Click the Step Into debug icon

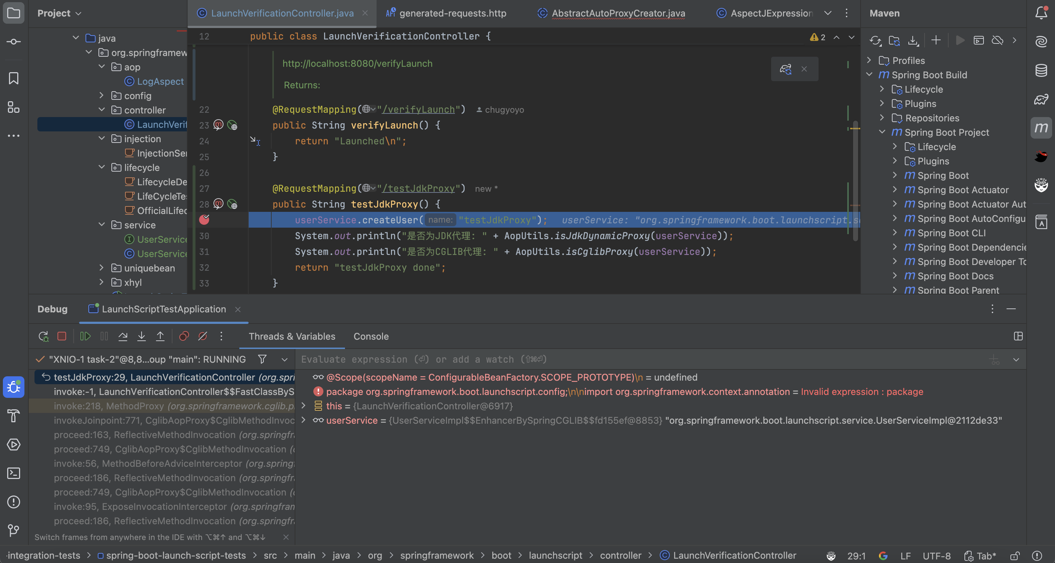click(141, 336)
